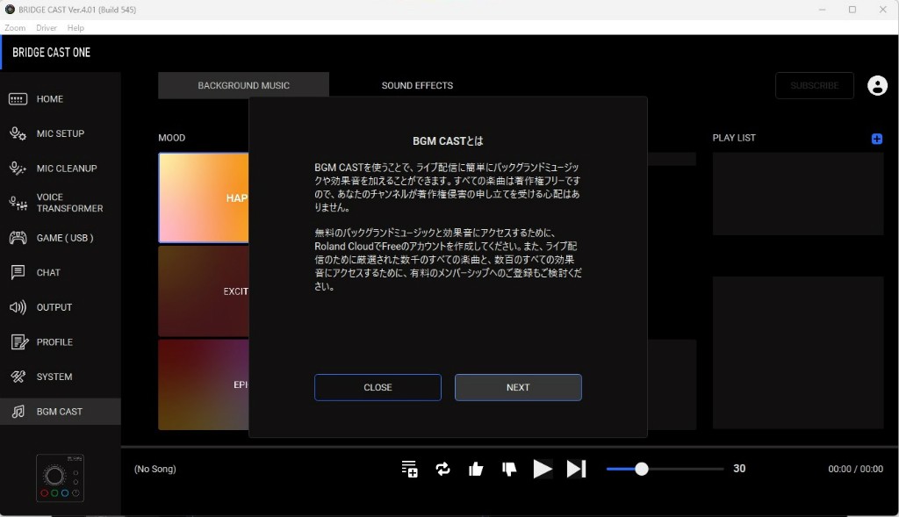Select the HAPPY mood tile
Screen dimensions: 899x517
point(204,197)
